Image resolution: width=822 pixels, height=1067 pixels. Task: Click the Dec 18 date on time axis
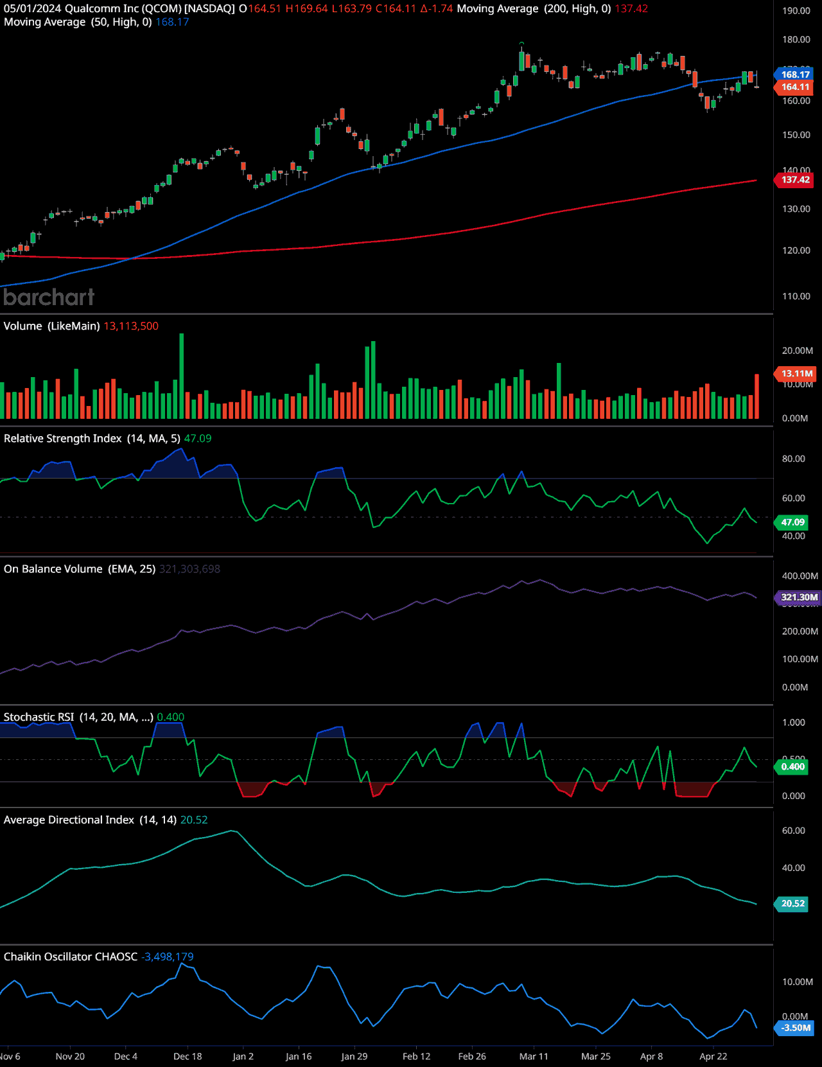(x=188, y=1056)
